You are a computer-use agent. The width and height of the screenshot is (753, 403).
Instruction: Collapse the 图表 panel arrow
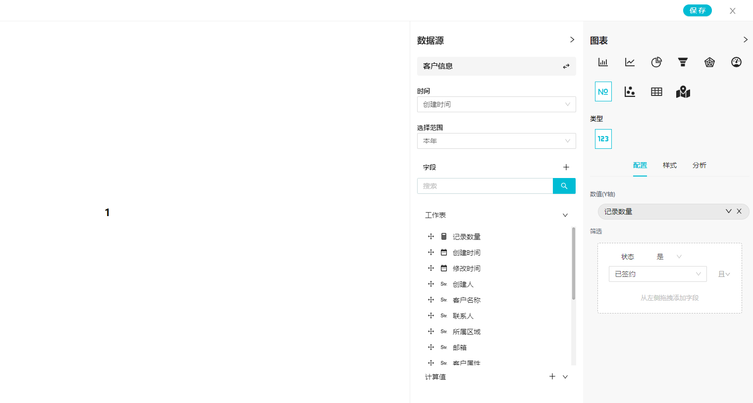pyautogui.click(x=746, y=40)
